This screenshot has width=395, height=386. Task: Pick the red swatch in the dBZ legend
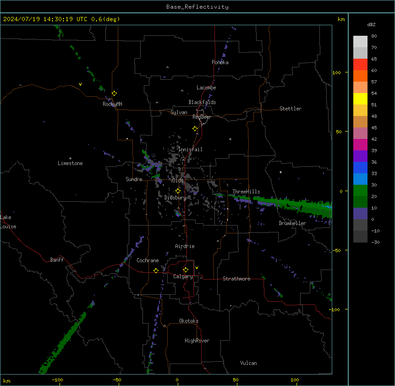360,65
